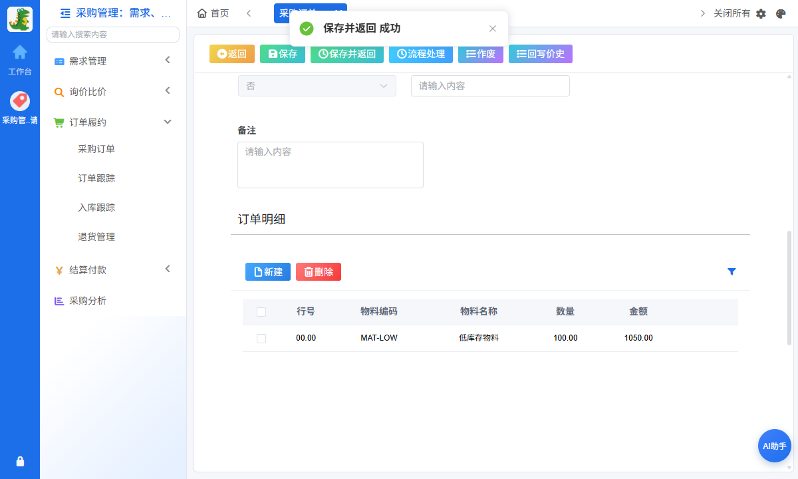Click the row number cell 00.00
Screen dimensions: 798x479
point(306,338)
